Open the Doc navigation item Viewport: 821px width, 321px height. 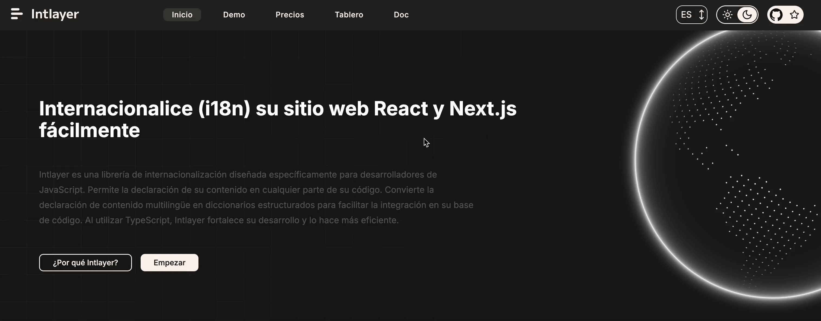[x=401, y=15]
